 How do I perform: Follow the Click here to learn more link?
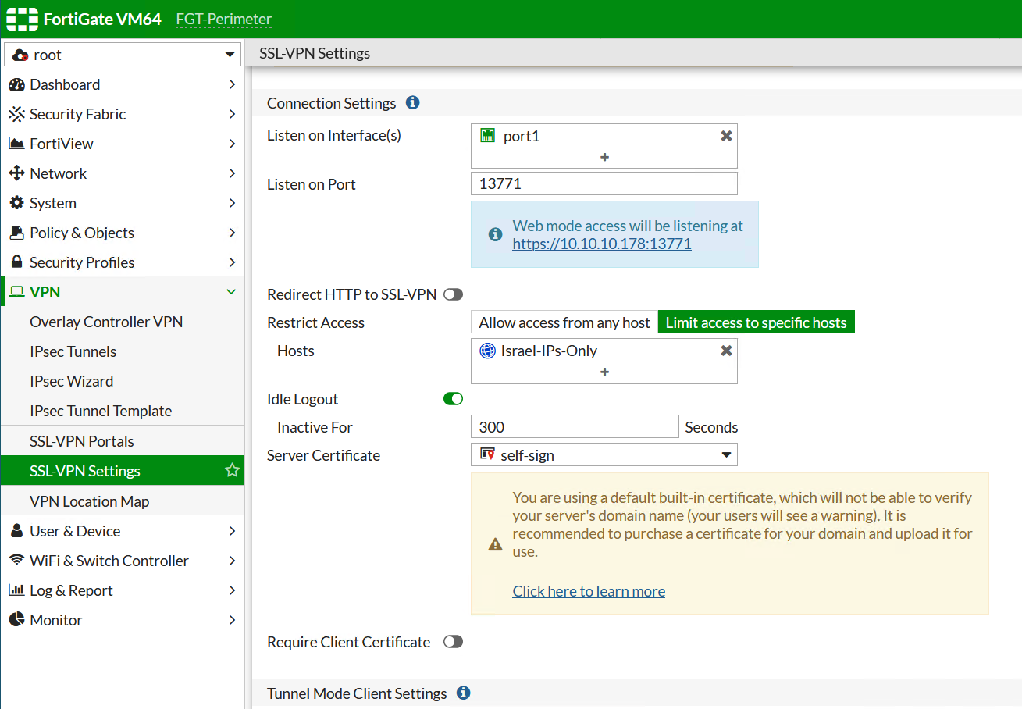point(589,591)
